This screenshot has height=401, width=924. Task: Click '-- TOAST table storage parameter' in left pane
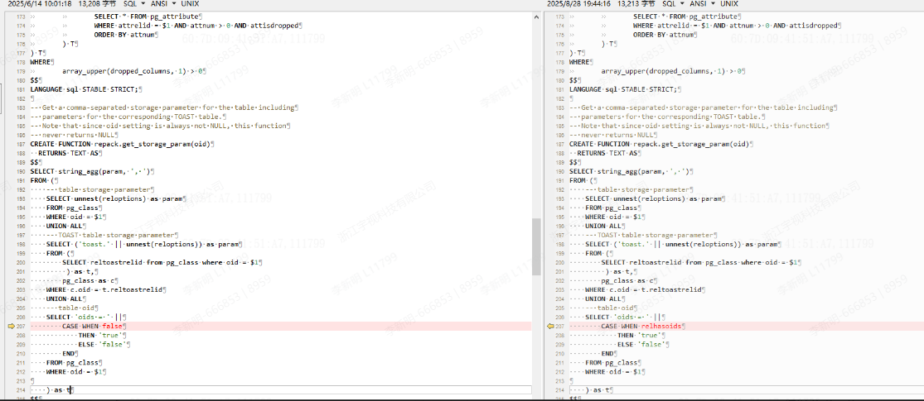click(x=112, y=235)
